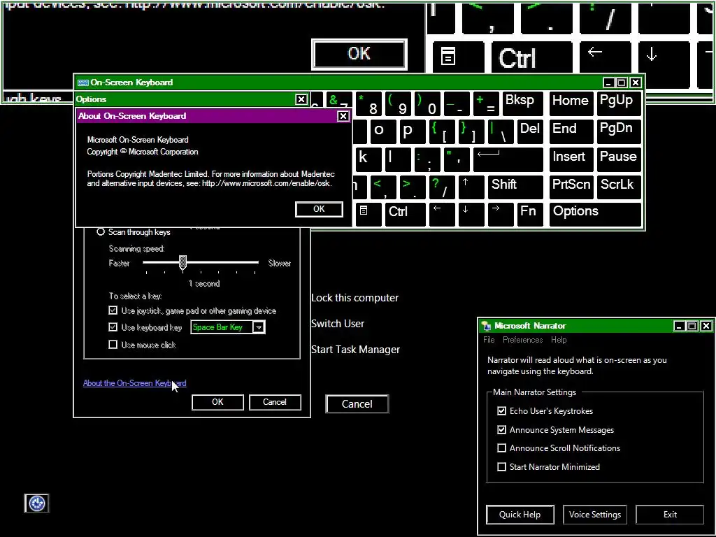Screen dimensions: 716x537
Task: Tap the question mark slash key in On-Screen Keyboard window
Action: coord(442,187)
